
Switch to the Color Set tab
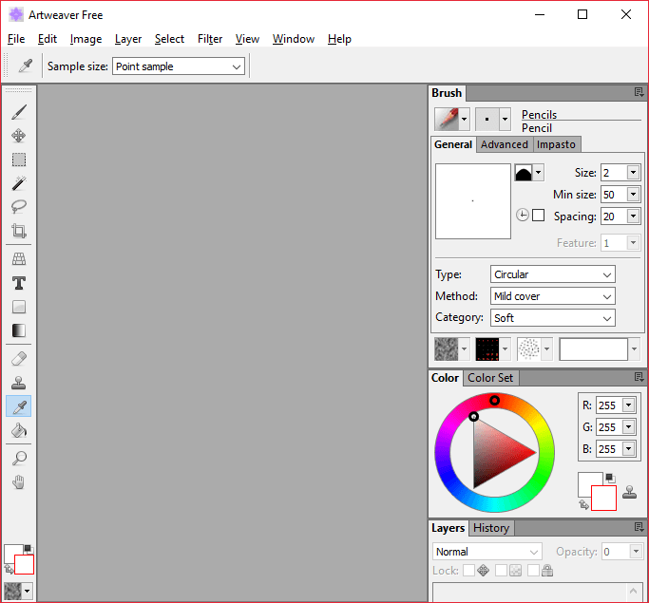[491, 378]
